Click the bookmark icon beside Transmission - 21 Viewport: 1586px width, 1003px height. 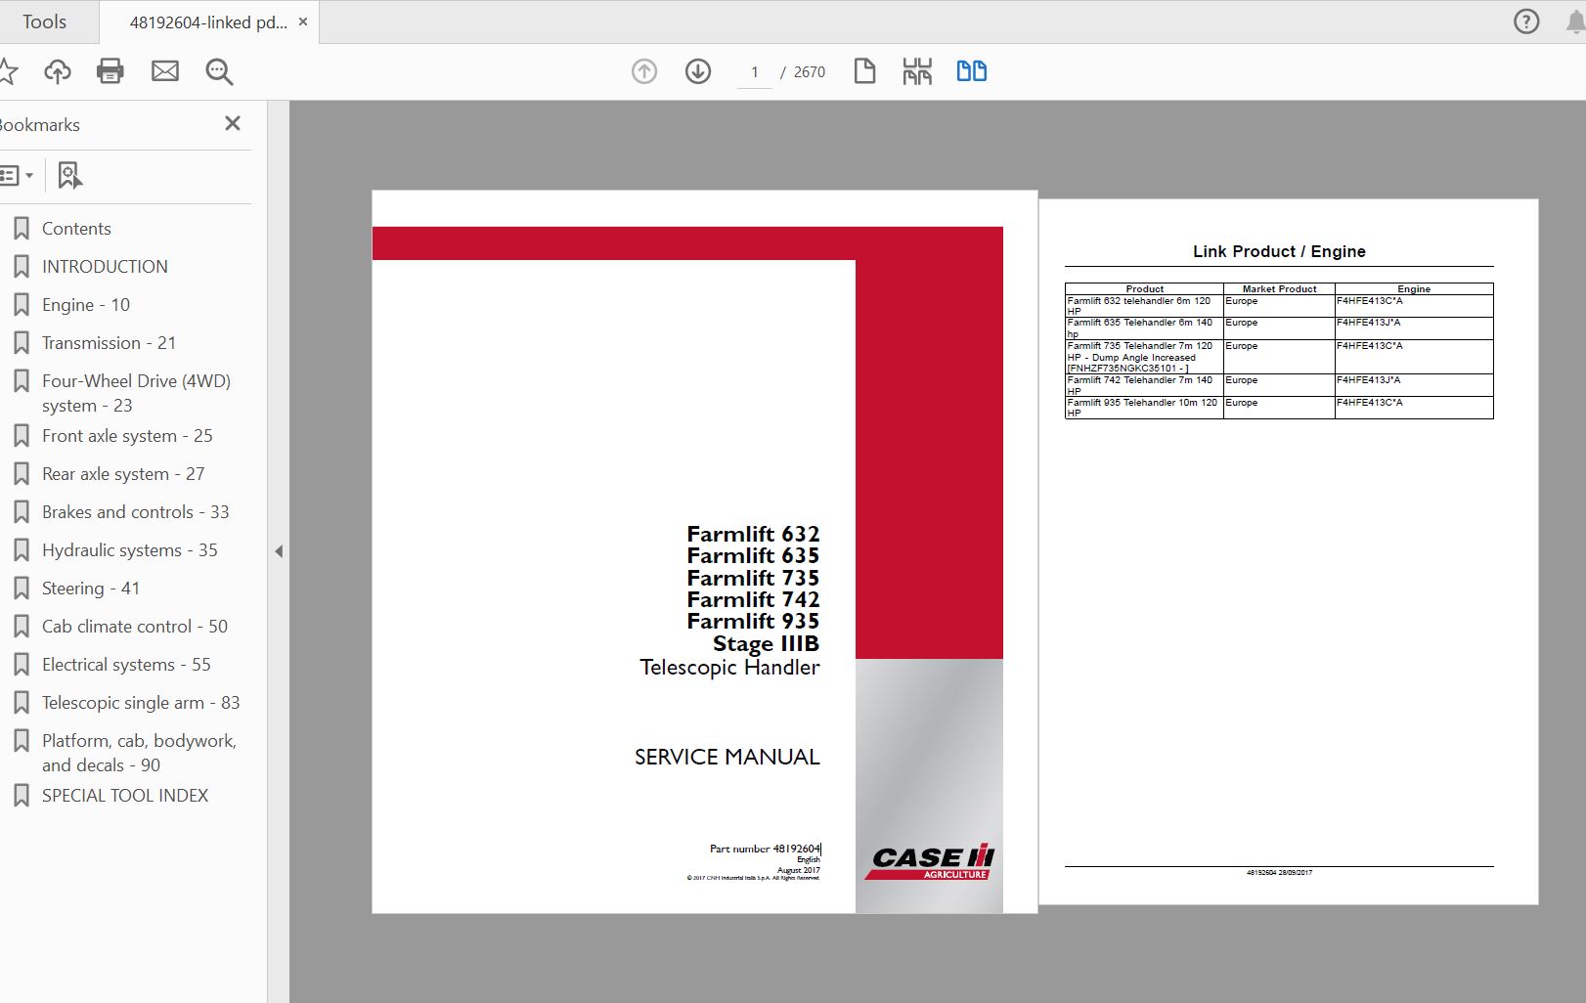point(22,343)
